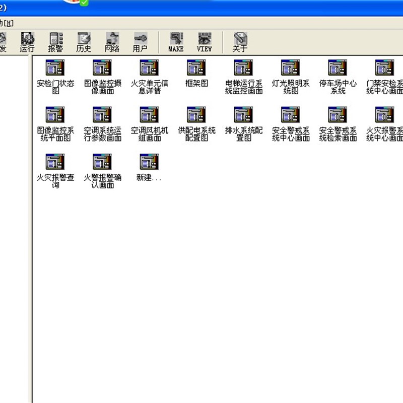Select the 框架图 screen icon
Image resolution: width=403 pixels, height=403 pixels.
(196, 68)
